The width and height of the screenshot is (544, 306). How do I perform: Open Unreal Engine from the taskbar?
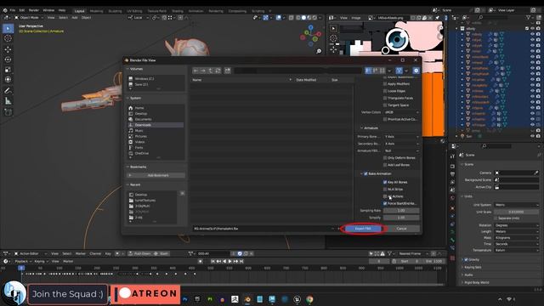click(297, 299)
